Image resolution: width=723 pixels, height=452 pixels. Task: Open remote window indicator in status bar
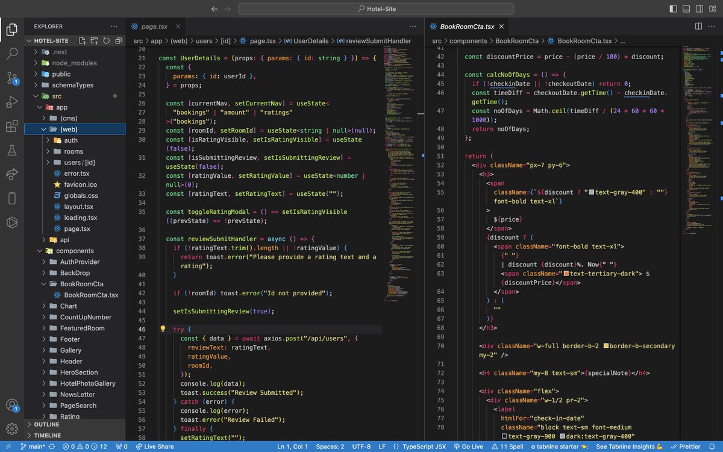pos(8,447)
